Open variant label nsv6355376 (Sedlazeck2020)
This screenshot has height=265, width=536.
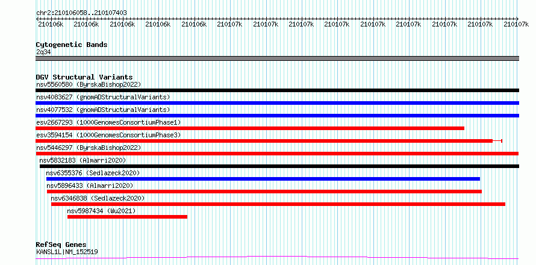click(93, 173)
